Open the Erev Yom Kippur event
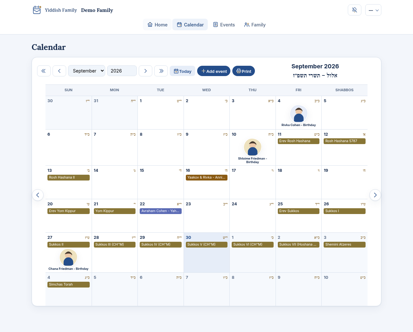Screen dimensions: 413x332 click(68, 211)
